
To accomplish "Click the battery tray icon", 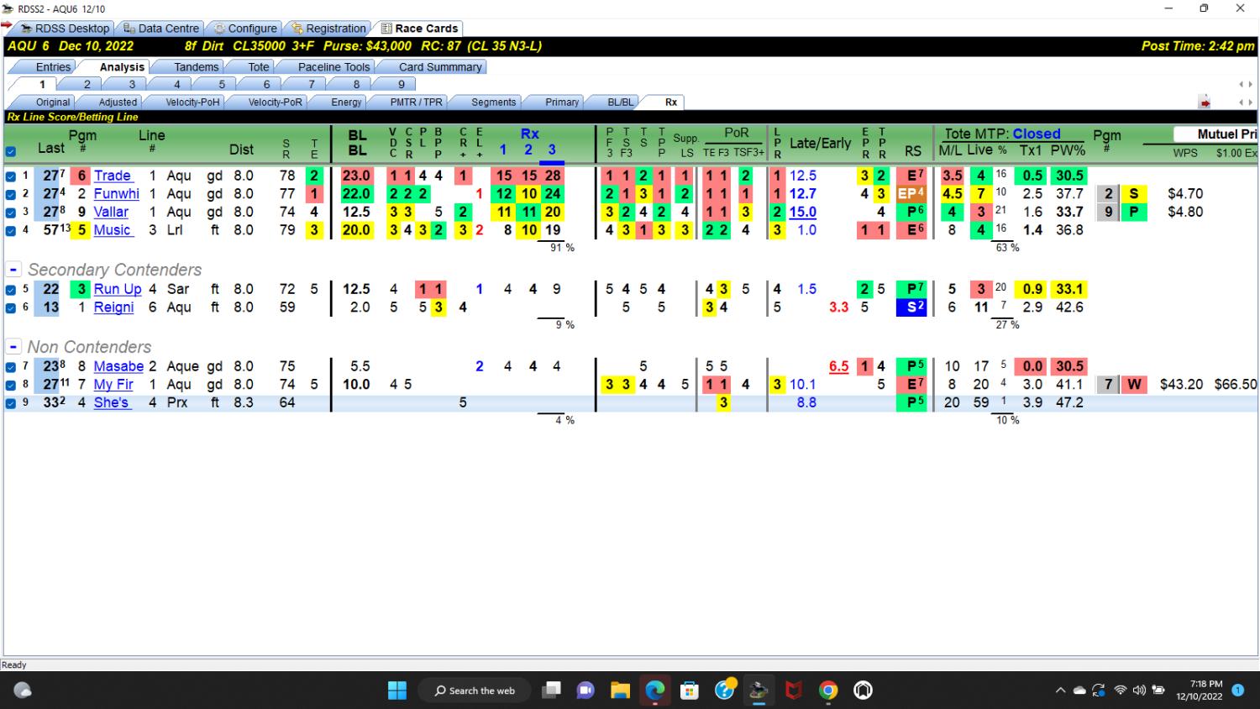I will tap(1158, 691).
